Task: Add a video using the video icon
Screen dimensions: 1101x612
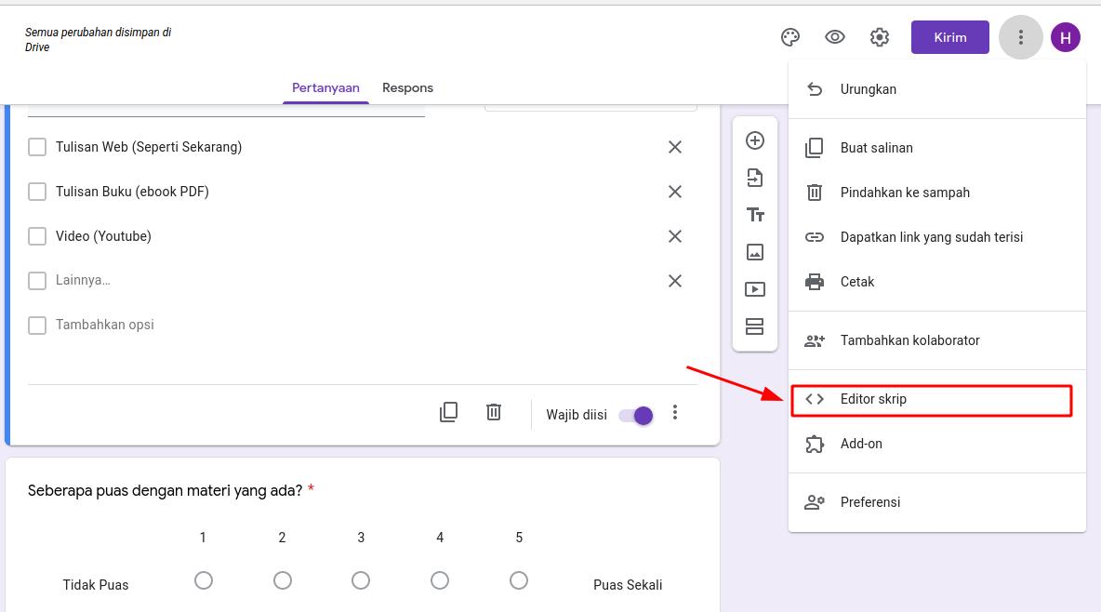Action: 755,288
